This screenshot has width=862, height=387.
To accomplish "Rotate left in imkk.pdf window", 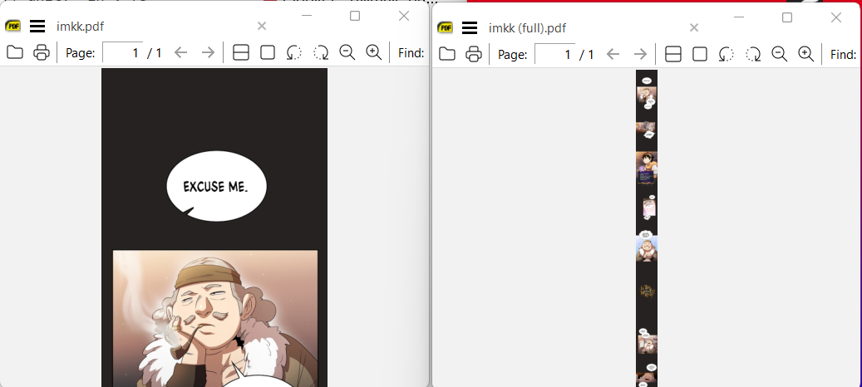I will tap(294, 52).
